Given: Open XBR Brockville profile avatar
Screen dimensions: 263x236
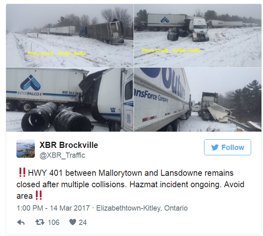Looking at the screenshot, I should tap(26, 148).
